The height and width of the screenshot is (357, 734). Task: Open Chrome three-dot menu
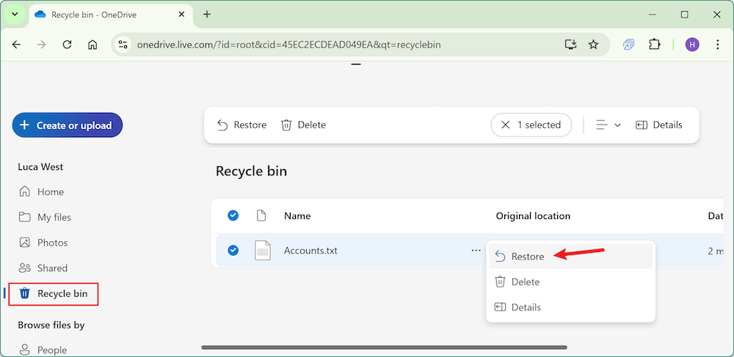(x=718, y=45)
